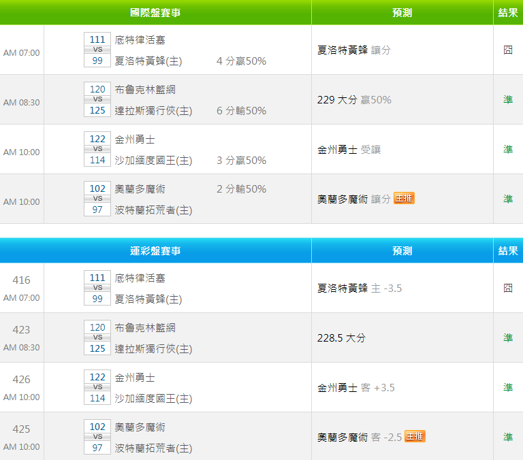Open 金州勇士 team name in 國際盤 game column

[x=135, y=139]
